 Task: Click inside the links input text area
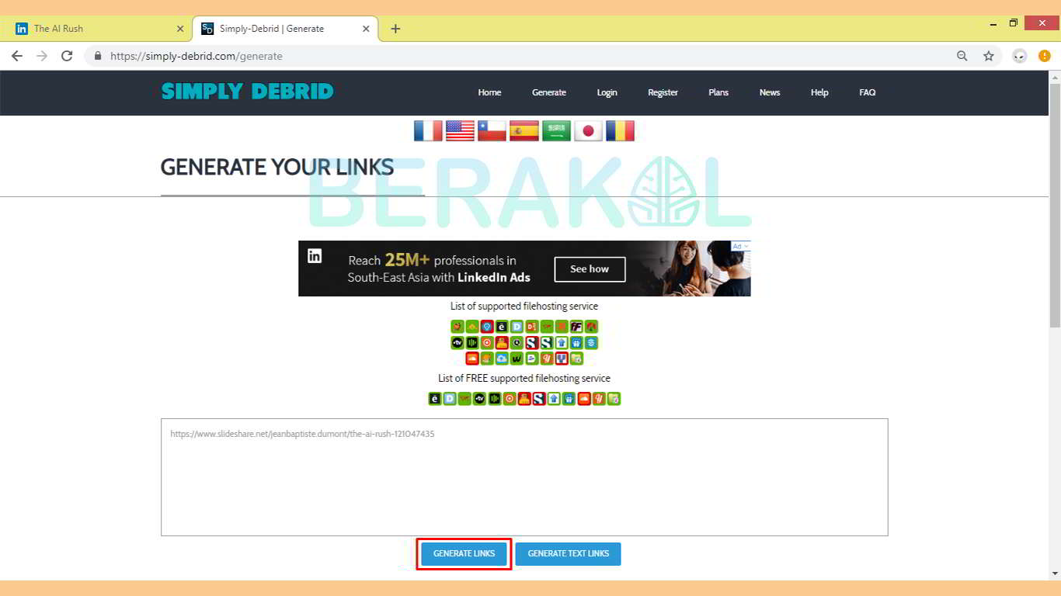tap(524, 476)
